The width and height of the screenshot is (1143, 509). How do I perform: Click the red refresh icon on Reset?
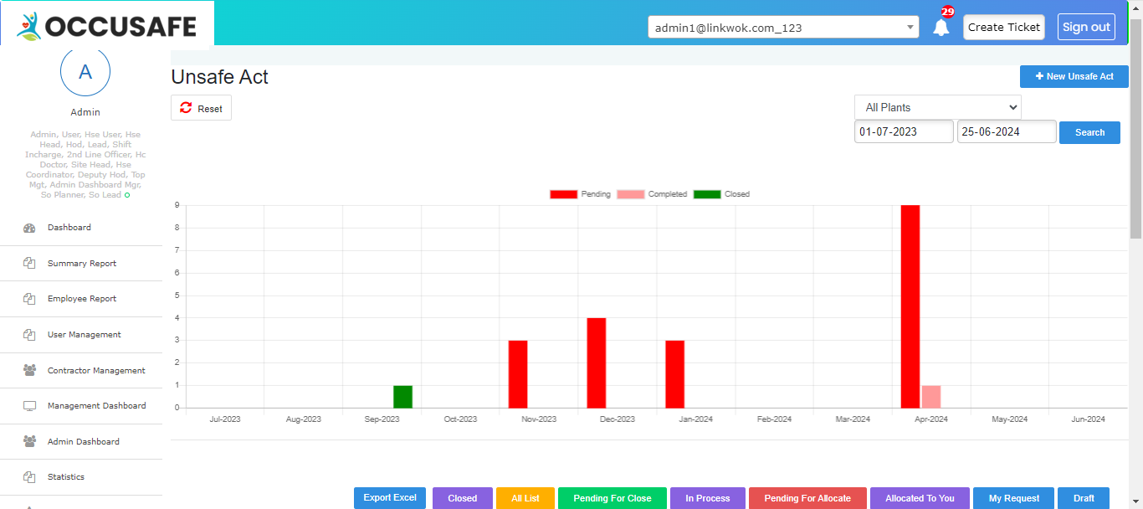186,108
